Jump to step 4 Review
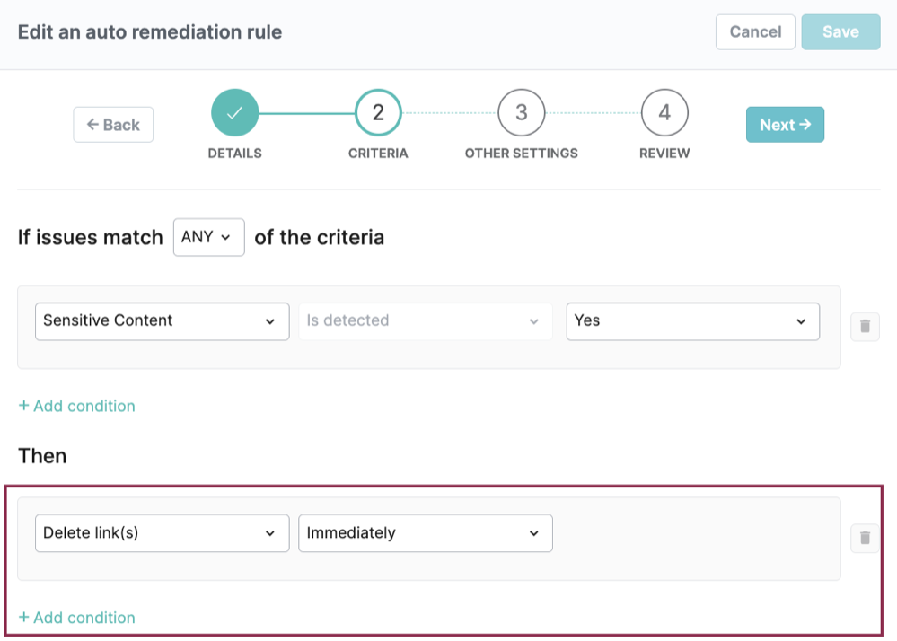 point(664,112)
